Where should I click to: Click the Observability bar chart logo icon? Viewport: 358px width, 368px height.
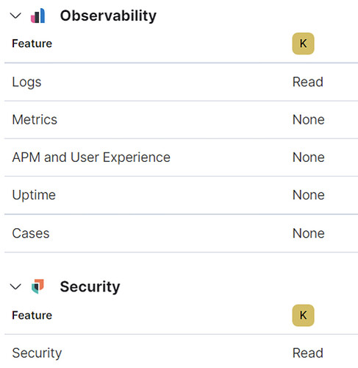click(37, 15)
